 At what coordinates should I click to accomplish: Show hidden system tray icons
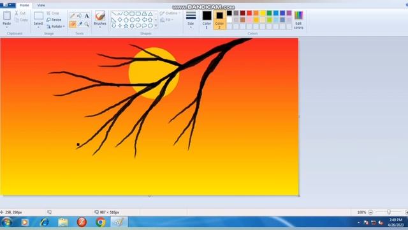(x=358, y=222)
